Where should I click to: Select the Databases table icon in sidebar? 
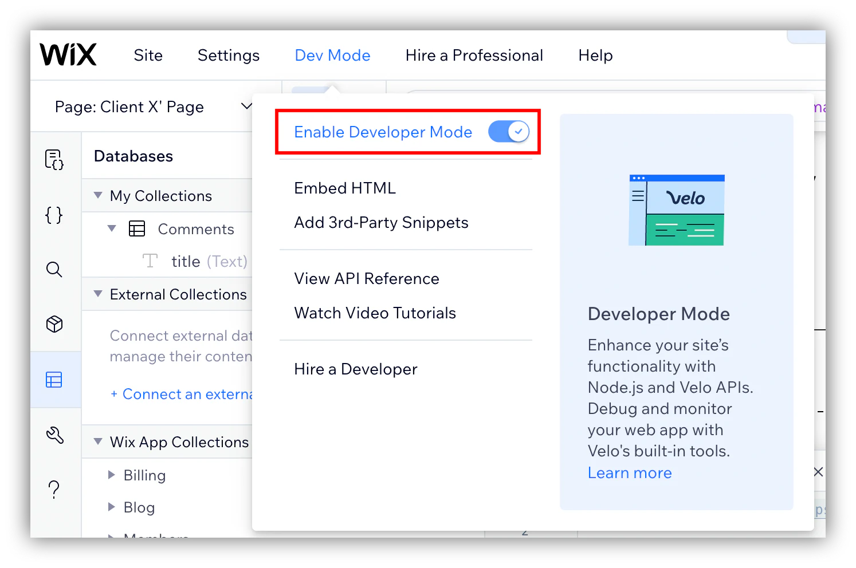[x=54, y=380]
